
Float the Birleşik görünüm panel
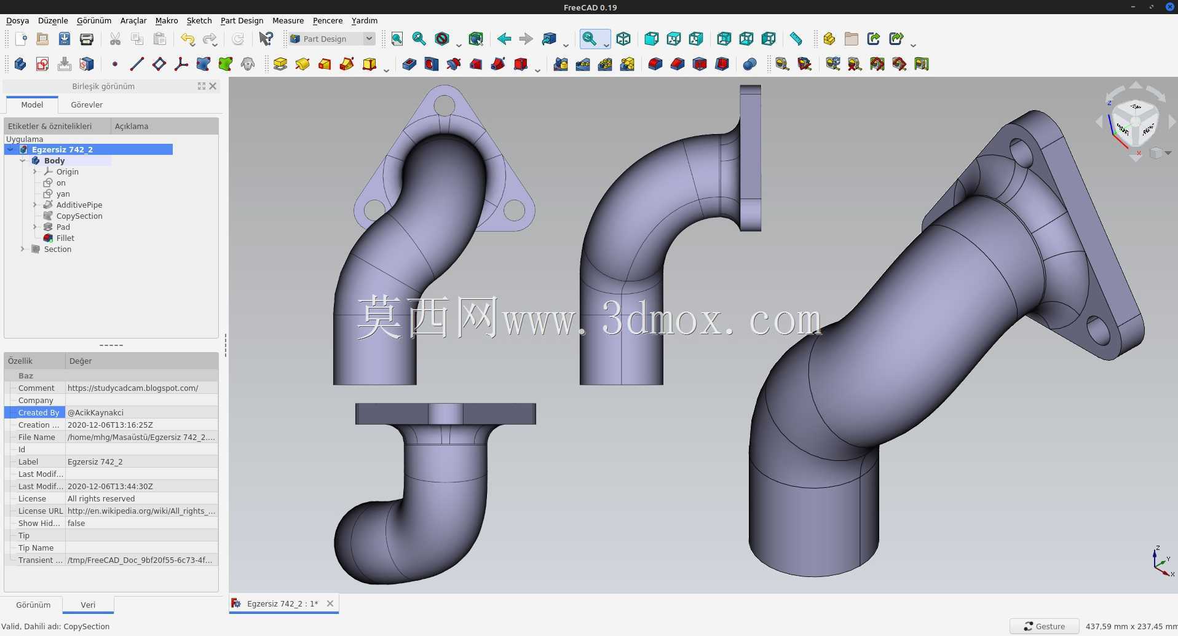click(x=202, y=86)
